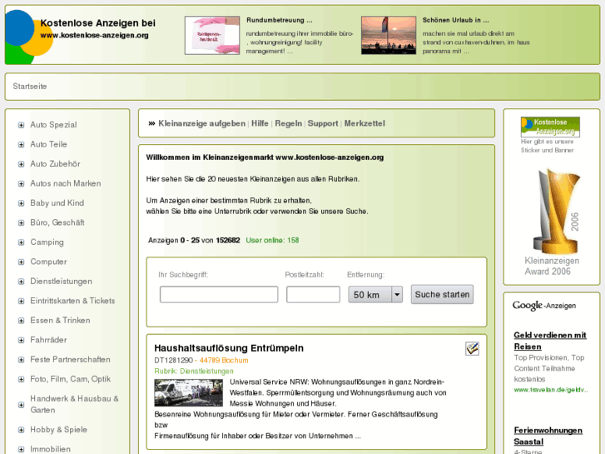This screenshot has width=605, height=454.
Task: Open Geld verdienen mit Reisen ad
Action: (550, 342)
